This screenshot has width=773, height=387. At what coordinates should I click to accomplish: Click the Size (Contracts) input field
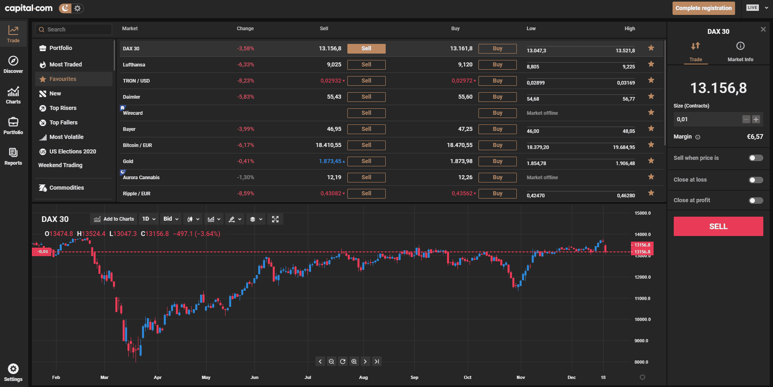708,119
